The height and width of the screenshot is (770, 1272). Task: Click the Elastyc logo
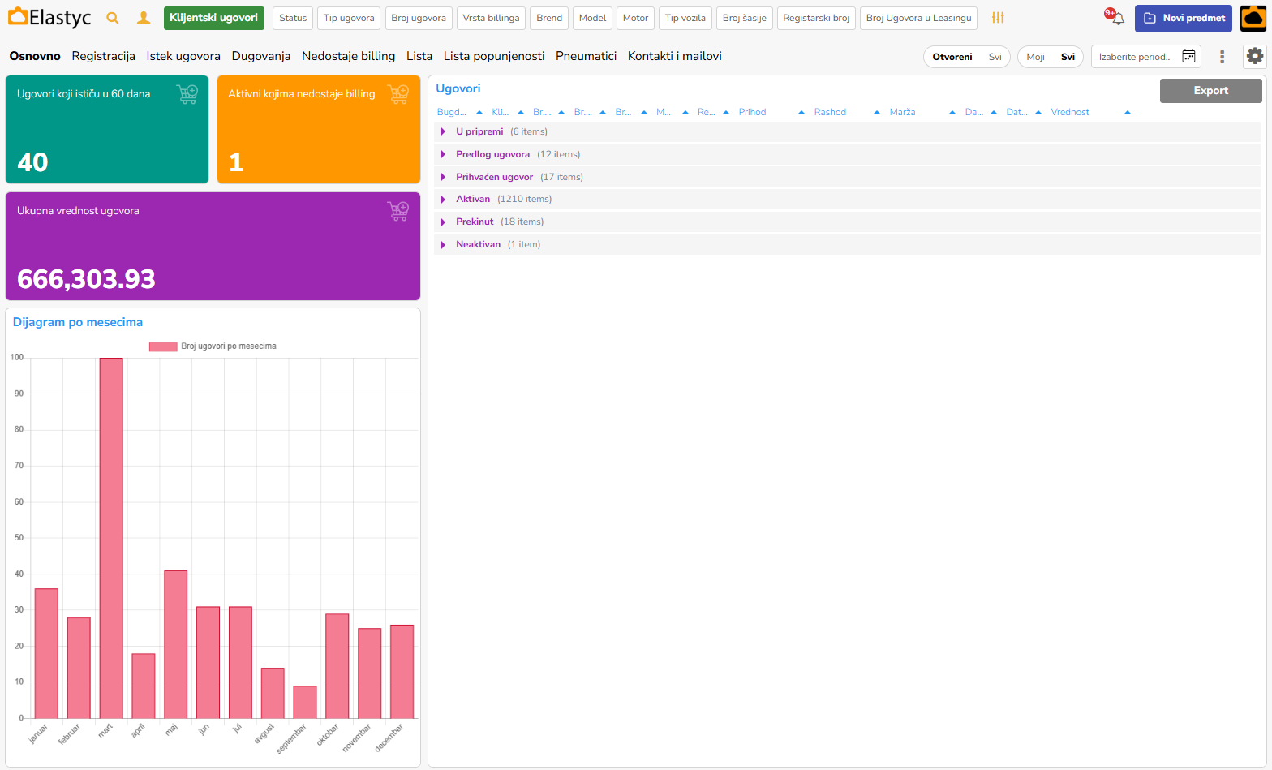click(x=49, y=17)
